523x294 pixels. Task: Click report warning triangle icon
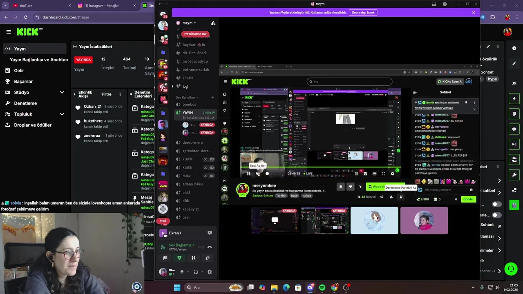(391, 197)
